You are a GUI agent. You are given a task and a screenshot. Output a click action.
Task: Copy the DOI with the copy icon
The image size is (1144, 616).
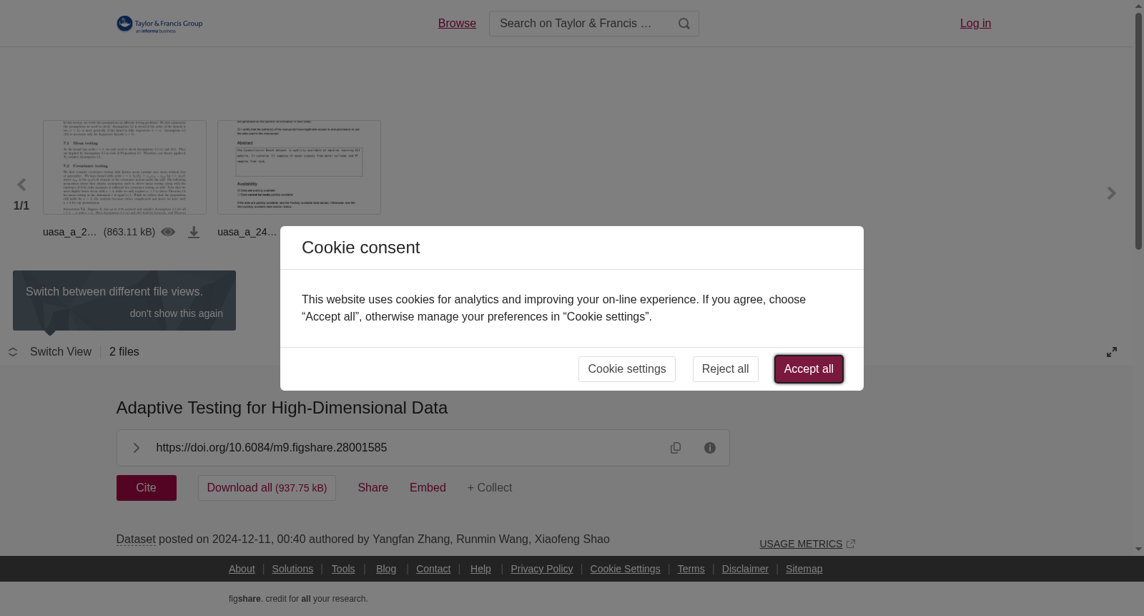click(676, 448)
